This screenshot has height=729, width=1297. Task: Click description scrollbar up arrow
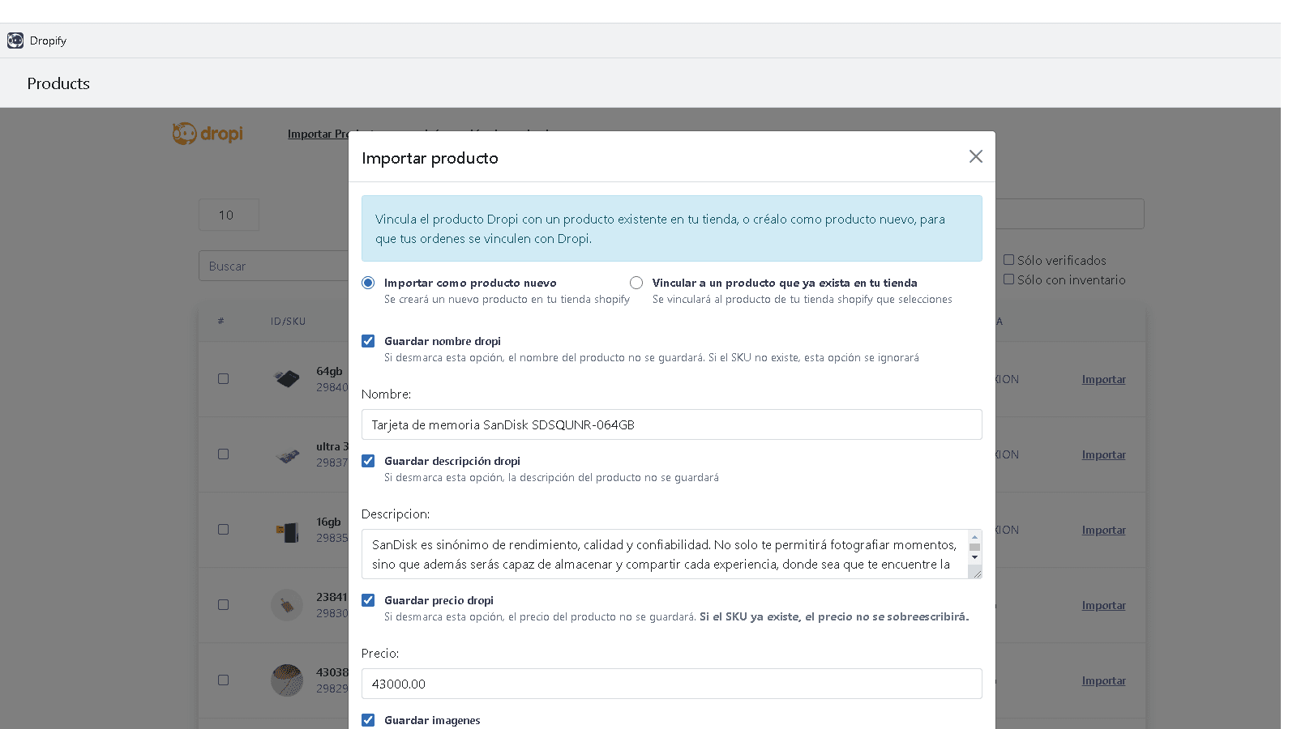pos(974,537)
